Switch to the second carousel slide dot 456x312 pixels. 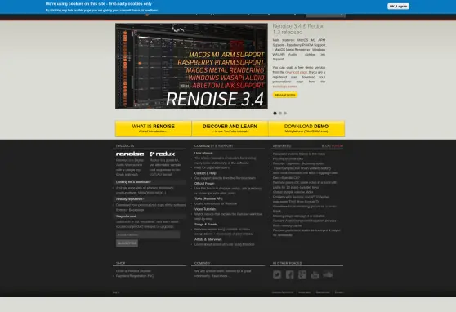280,113
